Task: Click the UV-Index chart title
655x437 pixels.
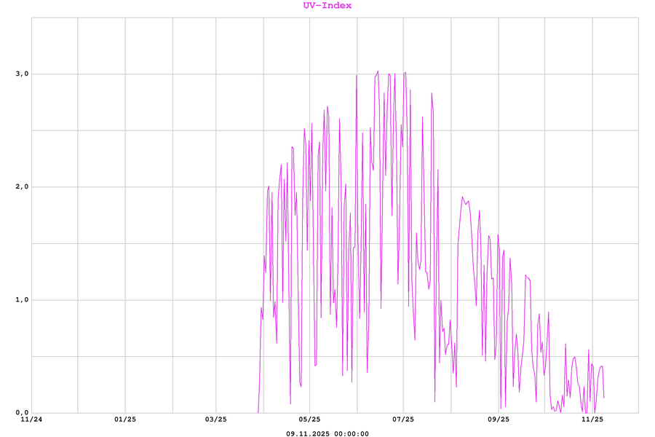Action: coord(327,6)
